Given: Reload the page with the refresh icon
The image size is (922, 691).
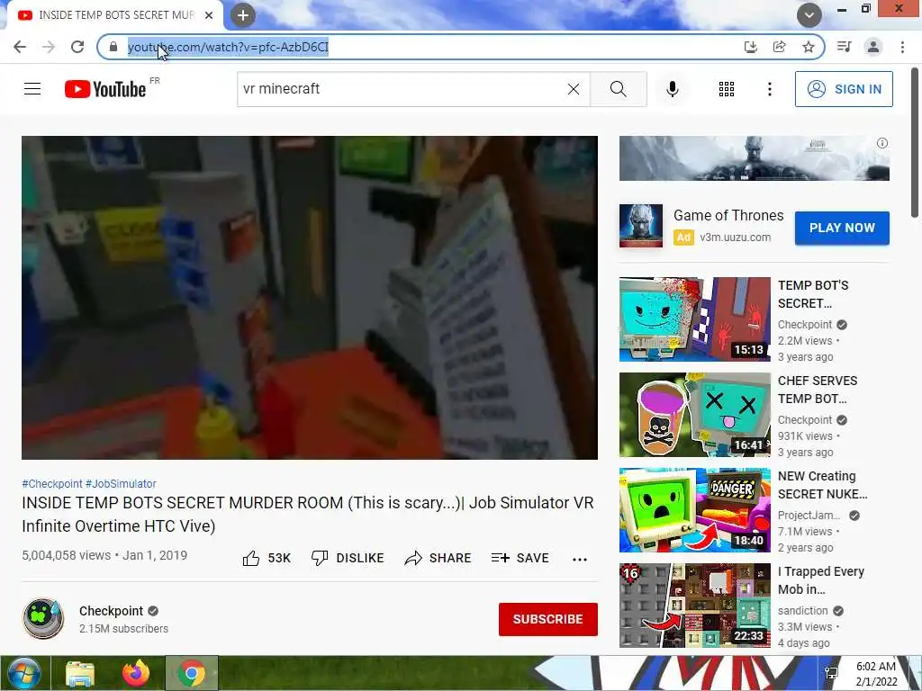Looking at the screenshot, I should 77,47.
